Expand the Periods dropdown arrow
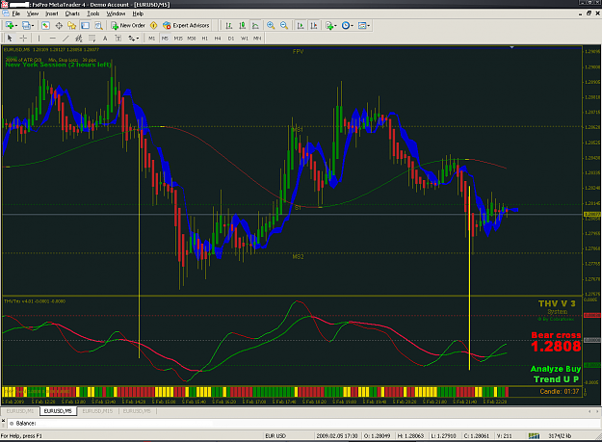The width and height of the screenshot is (602, 442). coord(353,26)
